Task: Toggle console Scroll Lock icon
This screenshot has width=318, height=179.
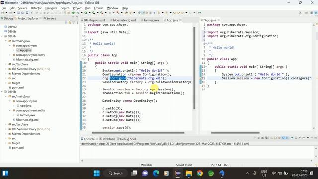Action: point(275,138)
